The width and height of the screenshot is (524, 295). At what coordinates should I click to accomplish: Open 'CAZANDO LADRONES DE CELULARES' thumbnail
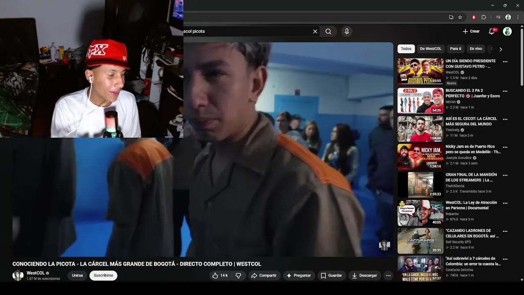point(420,241)
